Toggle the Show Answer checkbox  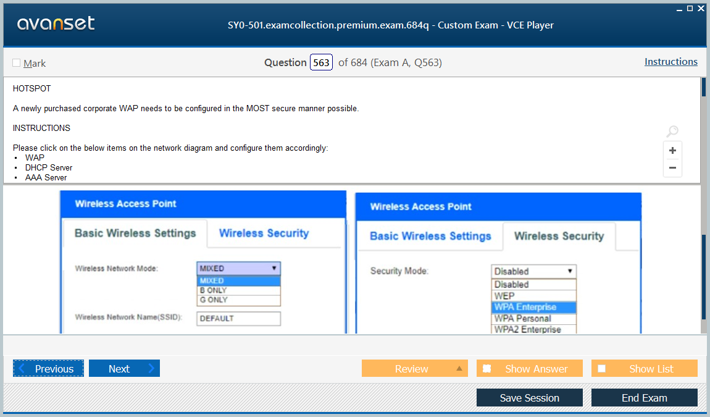pyautogui.click(x=487, y=369)
